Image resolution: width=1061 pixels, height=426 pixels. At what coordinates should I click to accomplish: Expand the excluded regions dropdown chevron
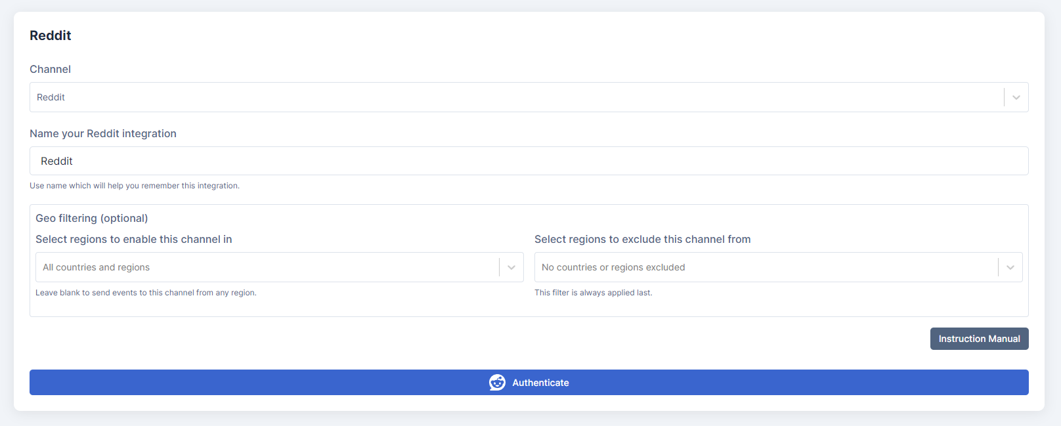click(x=1010, y=267)
